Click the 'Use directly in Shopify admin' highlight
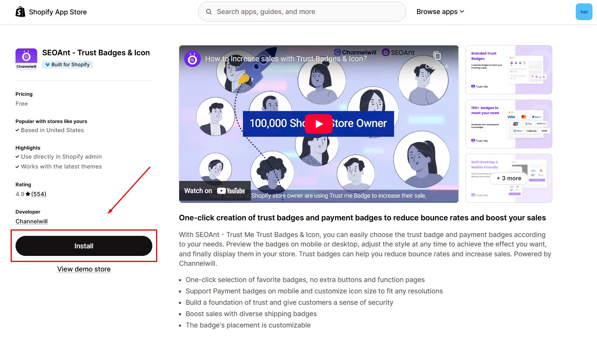Image resolution: width=597 pixels, height=343 pixels. (61, 157)
